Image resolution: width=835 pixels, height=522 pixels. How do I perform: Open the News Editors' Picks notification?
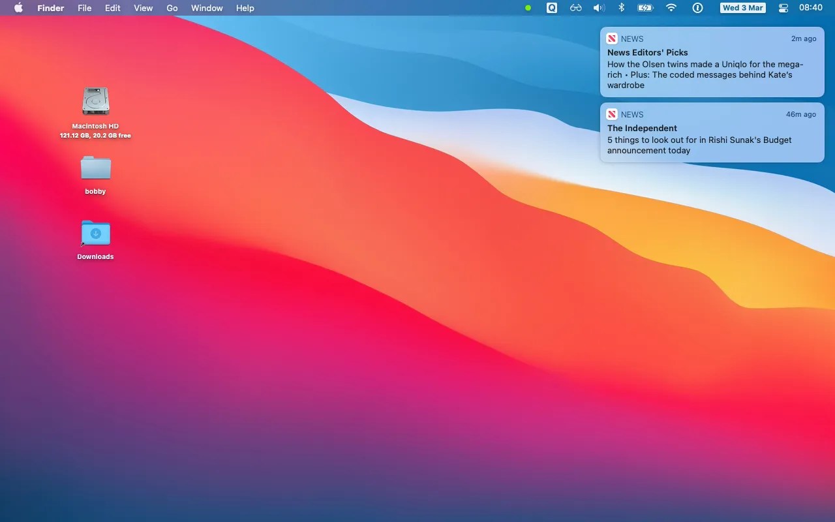tap(711, 62)
